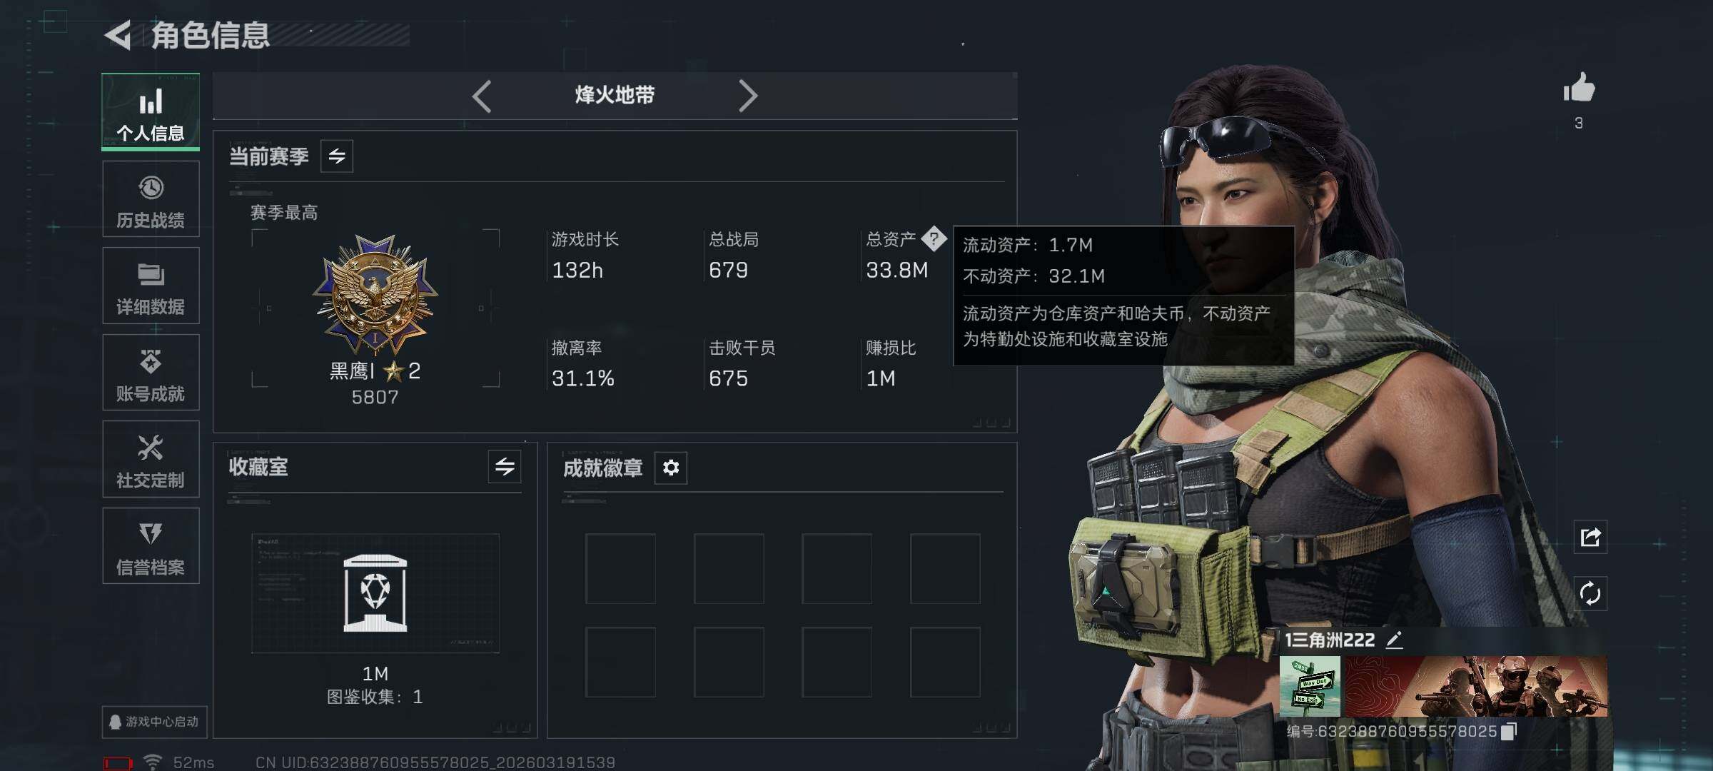Open the 信誉档案 sidebar tab
1713x771 pixels.
coord(151,546)
